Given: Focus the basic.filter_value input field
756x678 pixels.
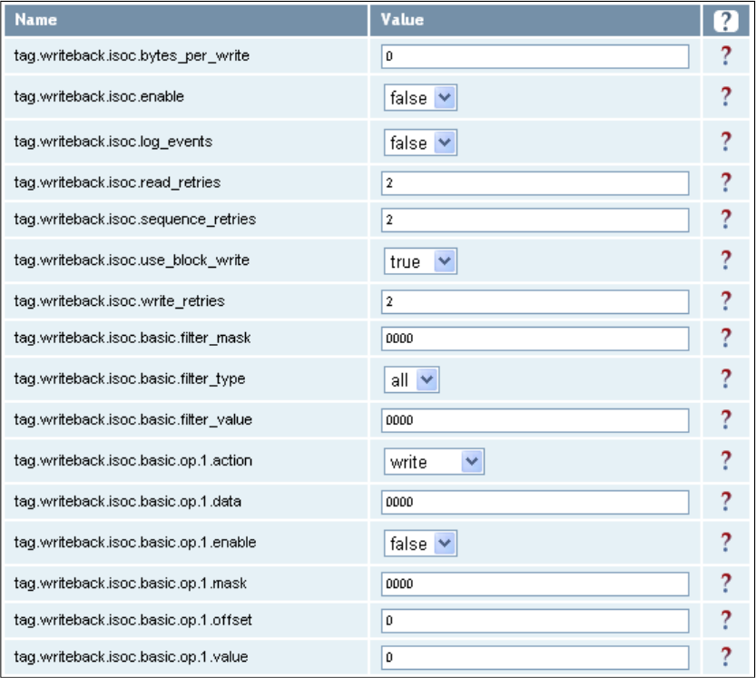Looking at the screenshot, I should (x=535, y=420).
